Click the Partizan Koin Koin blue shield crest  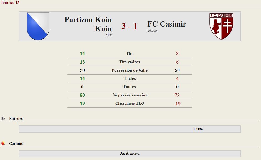38,26
